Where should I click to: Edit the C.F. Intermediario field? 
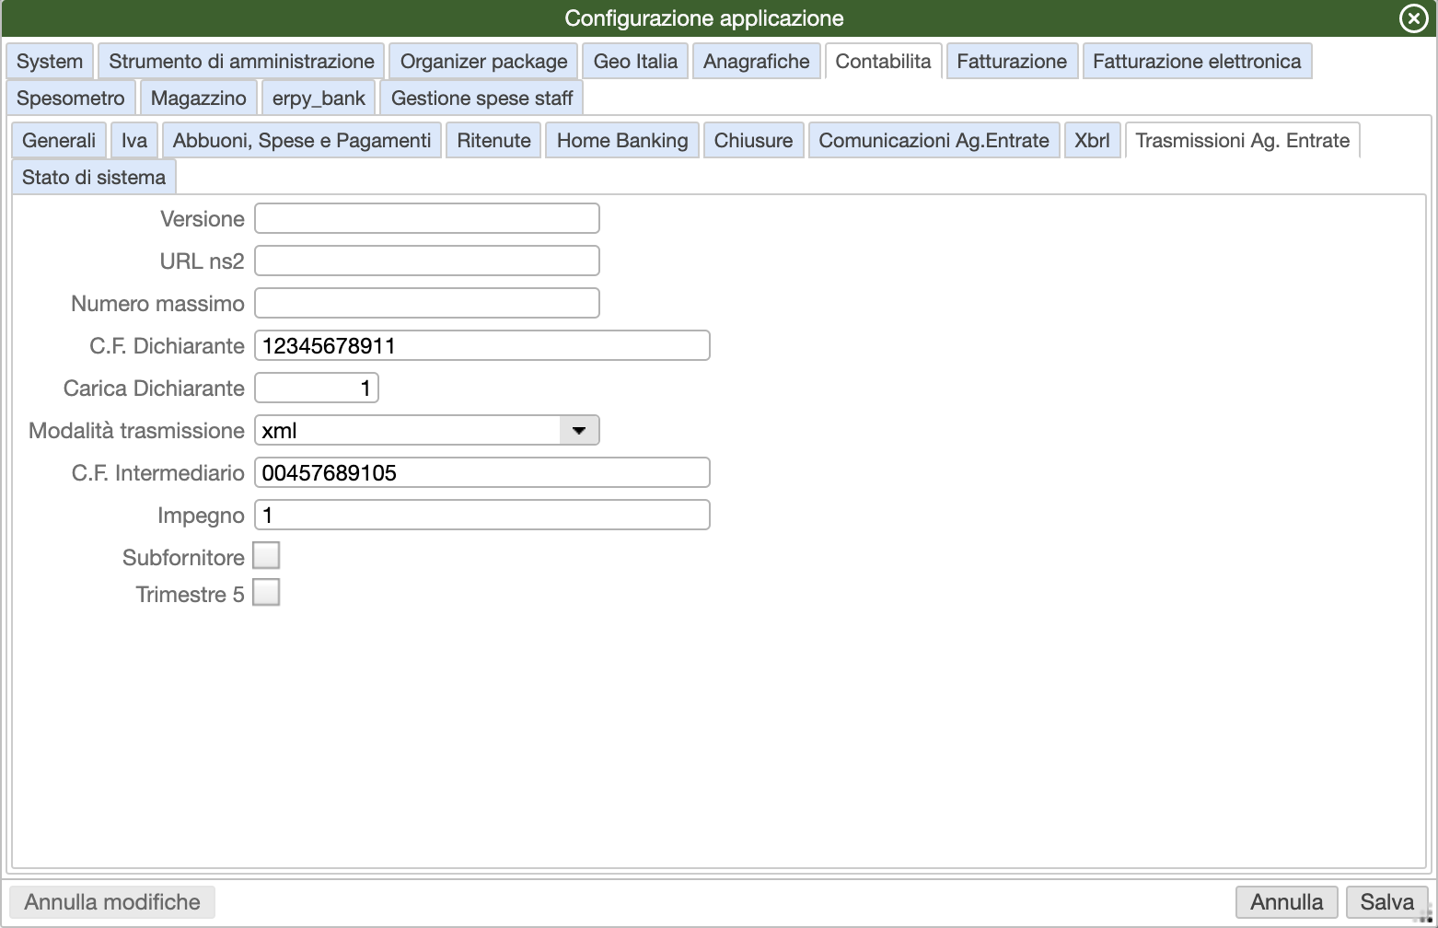pos(482,473)
